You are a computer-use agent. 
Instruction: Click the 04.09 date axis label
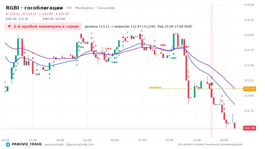(x=115, y=140)
